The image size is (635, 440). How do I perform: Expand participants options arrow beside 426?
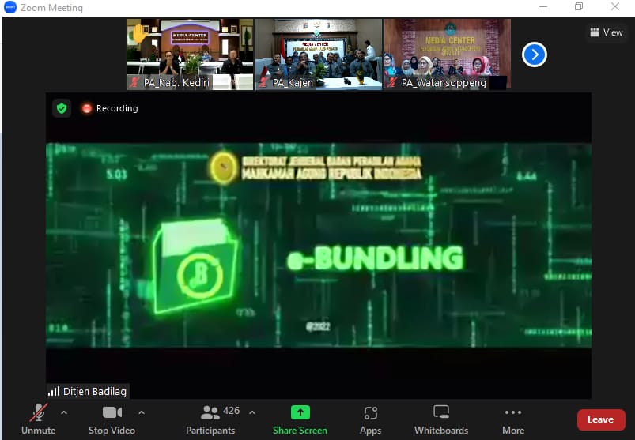click(252, 413)
